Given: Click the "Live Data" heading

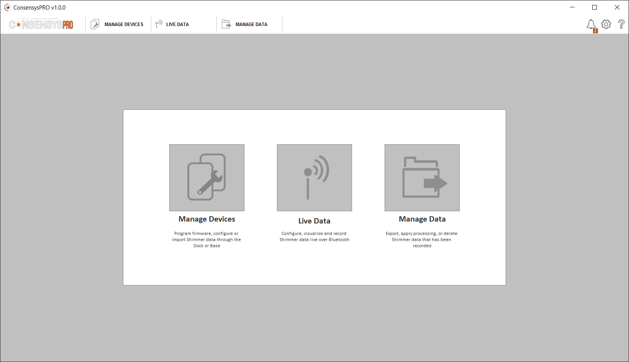Looking at the screenshot, I should [314, 221].
